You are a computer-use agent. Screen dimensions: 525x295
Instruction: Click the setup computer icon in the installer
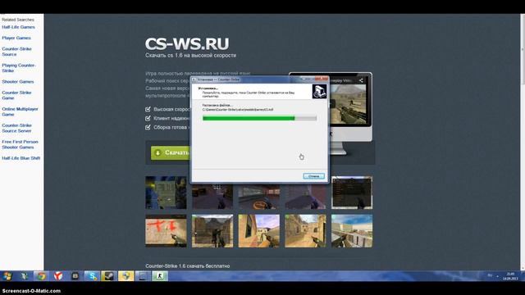point(319,91)
